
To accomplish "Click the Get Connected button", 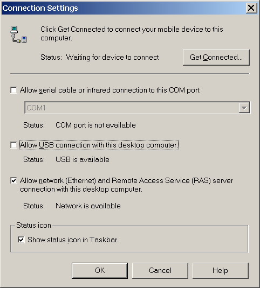I will click(x=216, y=58).
